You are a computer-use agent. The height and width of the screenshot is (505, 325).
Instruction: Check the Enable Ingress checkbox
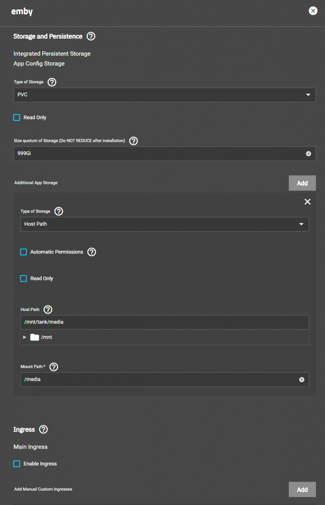tap(17, 464)
